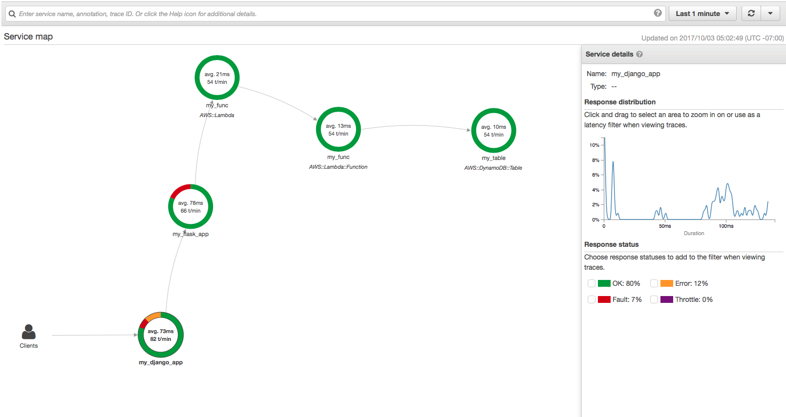
Task: Check the Error status filter checkbox
Action: [654, 283]
